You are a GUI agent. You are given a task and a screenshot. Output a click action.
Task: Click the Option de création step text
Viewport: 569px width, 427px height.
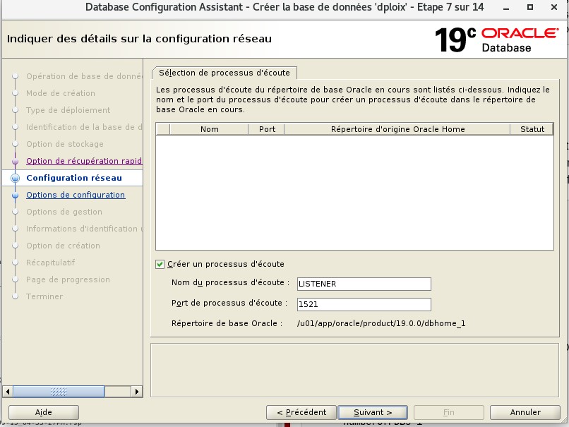pyautogui.click(x=63, y=246)
